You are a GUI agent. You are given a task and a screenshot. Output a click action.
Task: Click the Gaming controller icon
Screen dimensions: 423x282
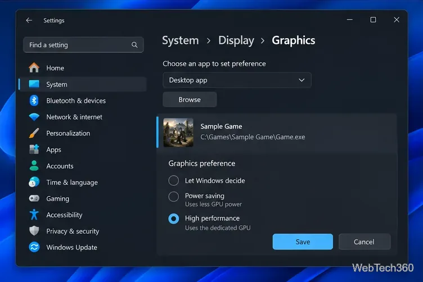pos(34,198)
